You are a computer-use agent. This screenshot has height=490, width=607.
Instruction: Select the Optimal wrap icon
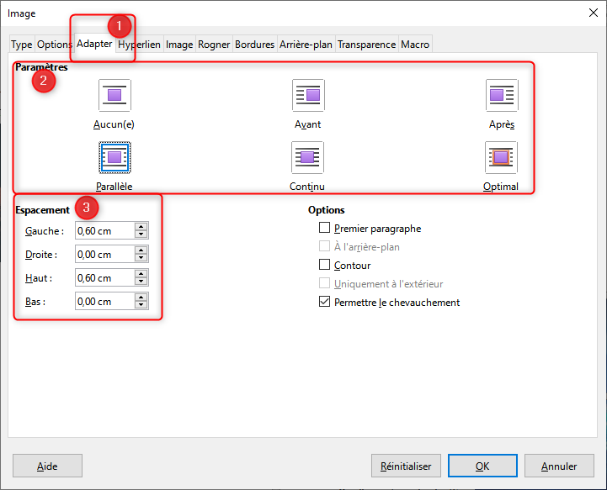[x=502, y=157]
